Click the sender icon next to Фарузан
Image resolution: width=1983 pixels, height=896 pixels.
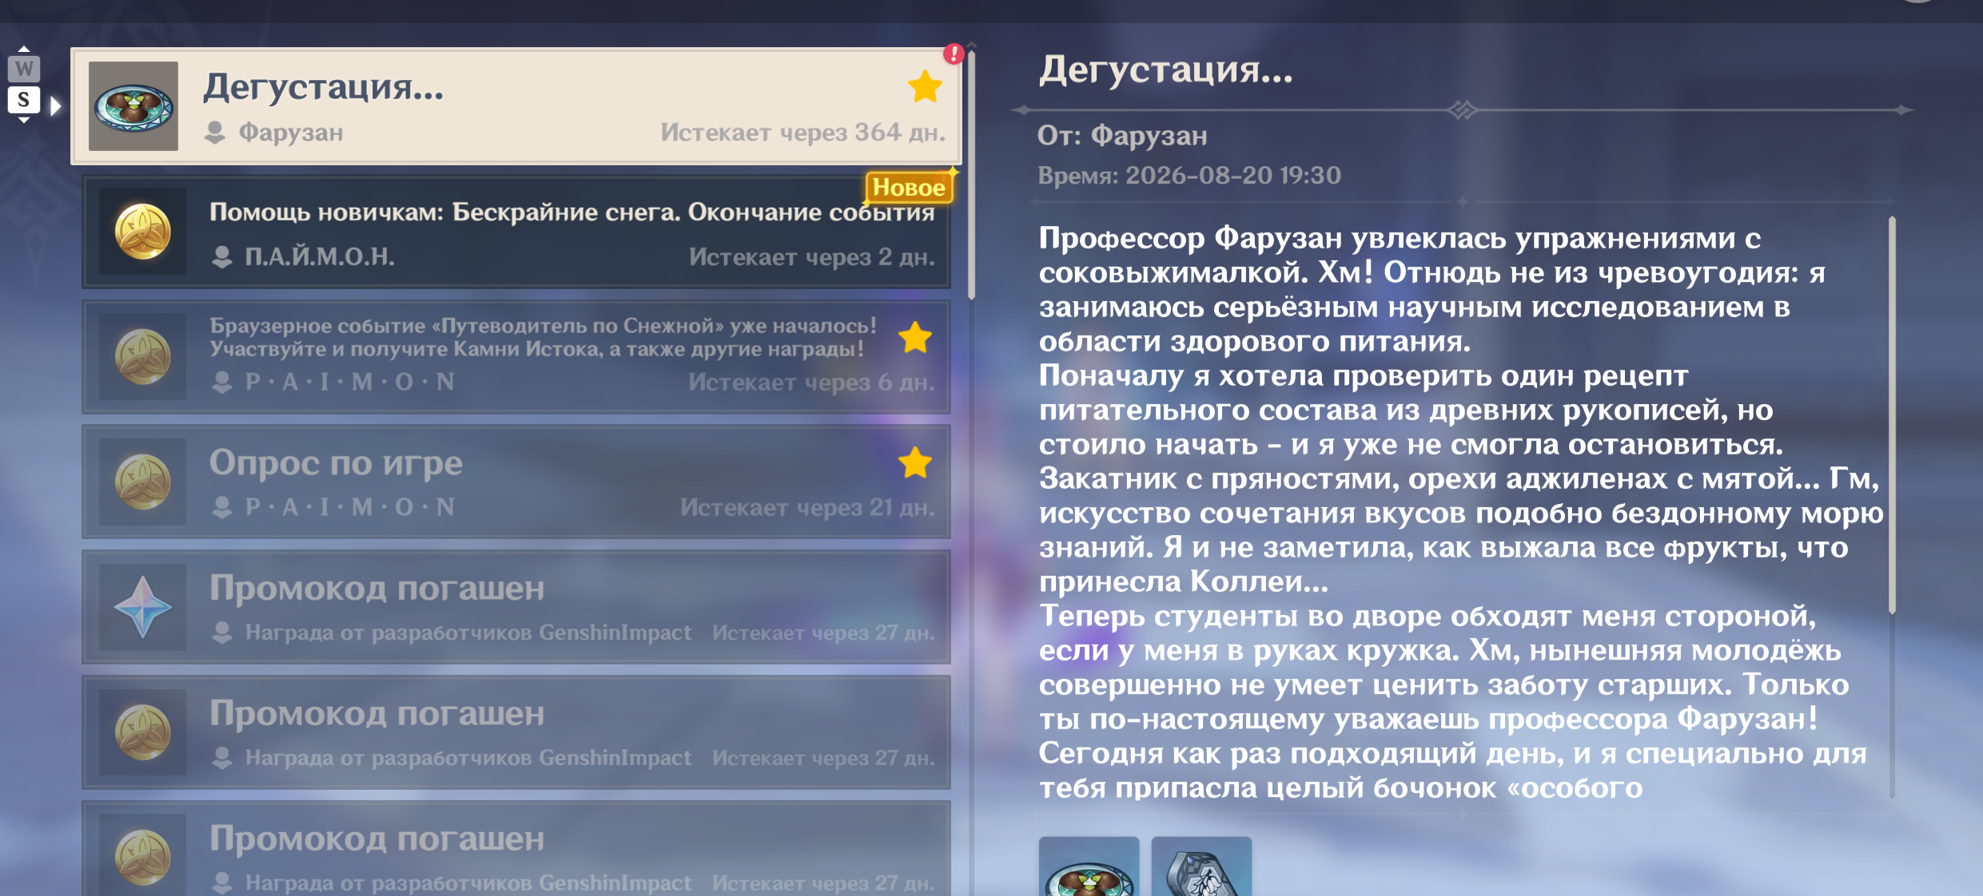tap(214, 133)
